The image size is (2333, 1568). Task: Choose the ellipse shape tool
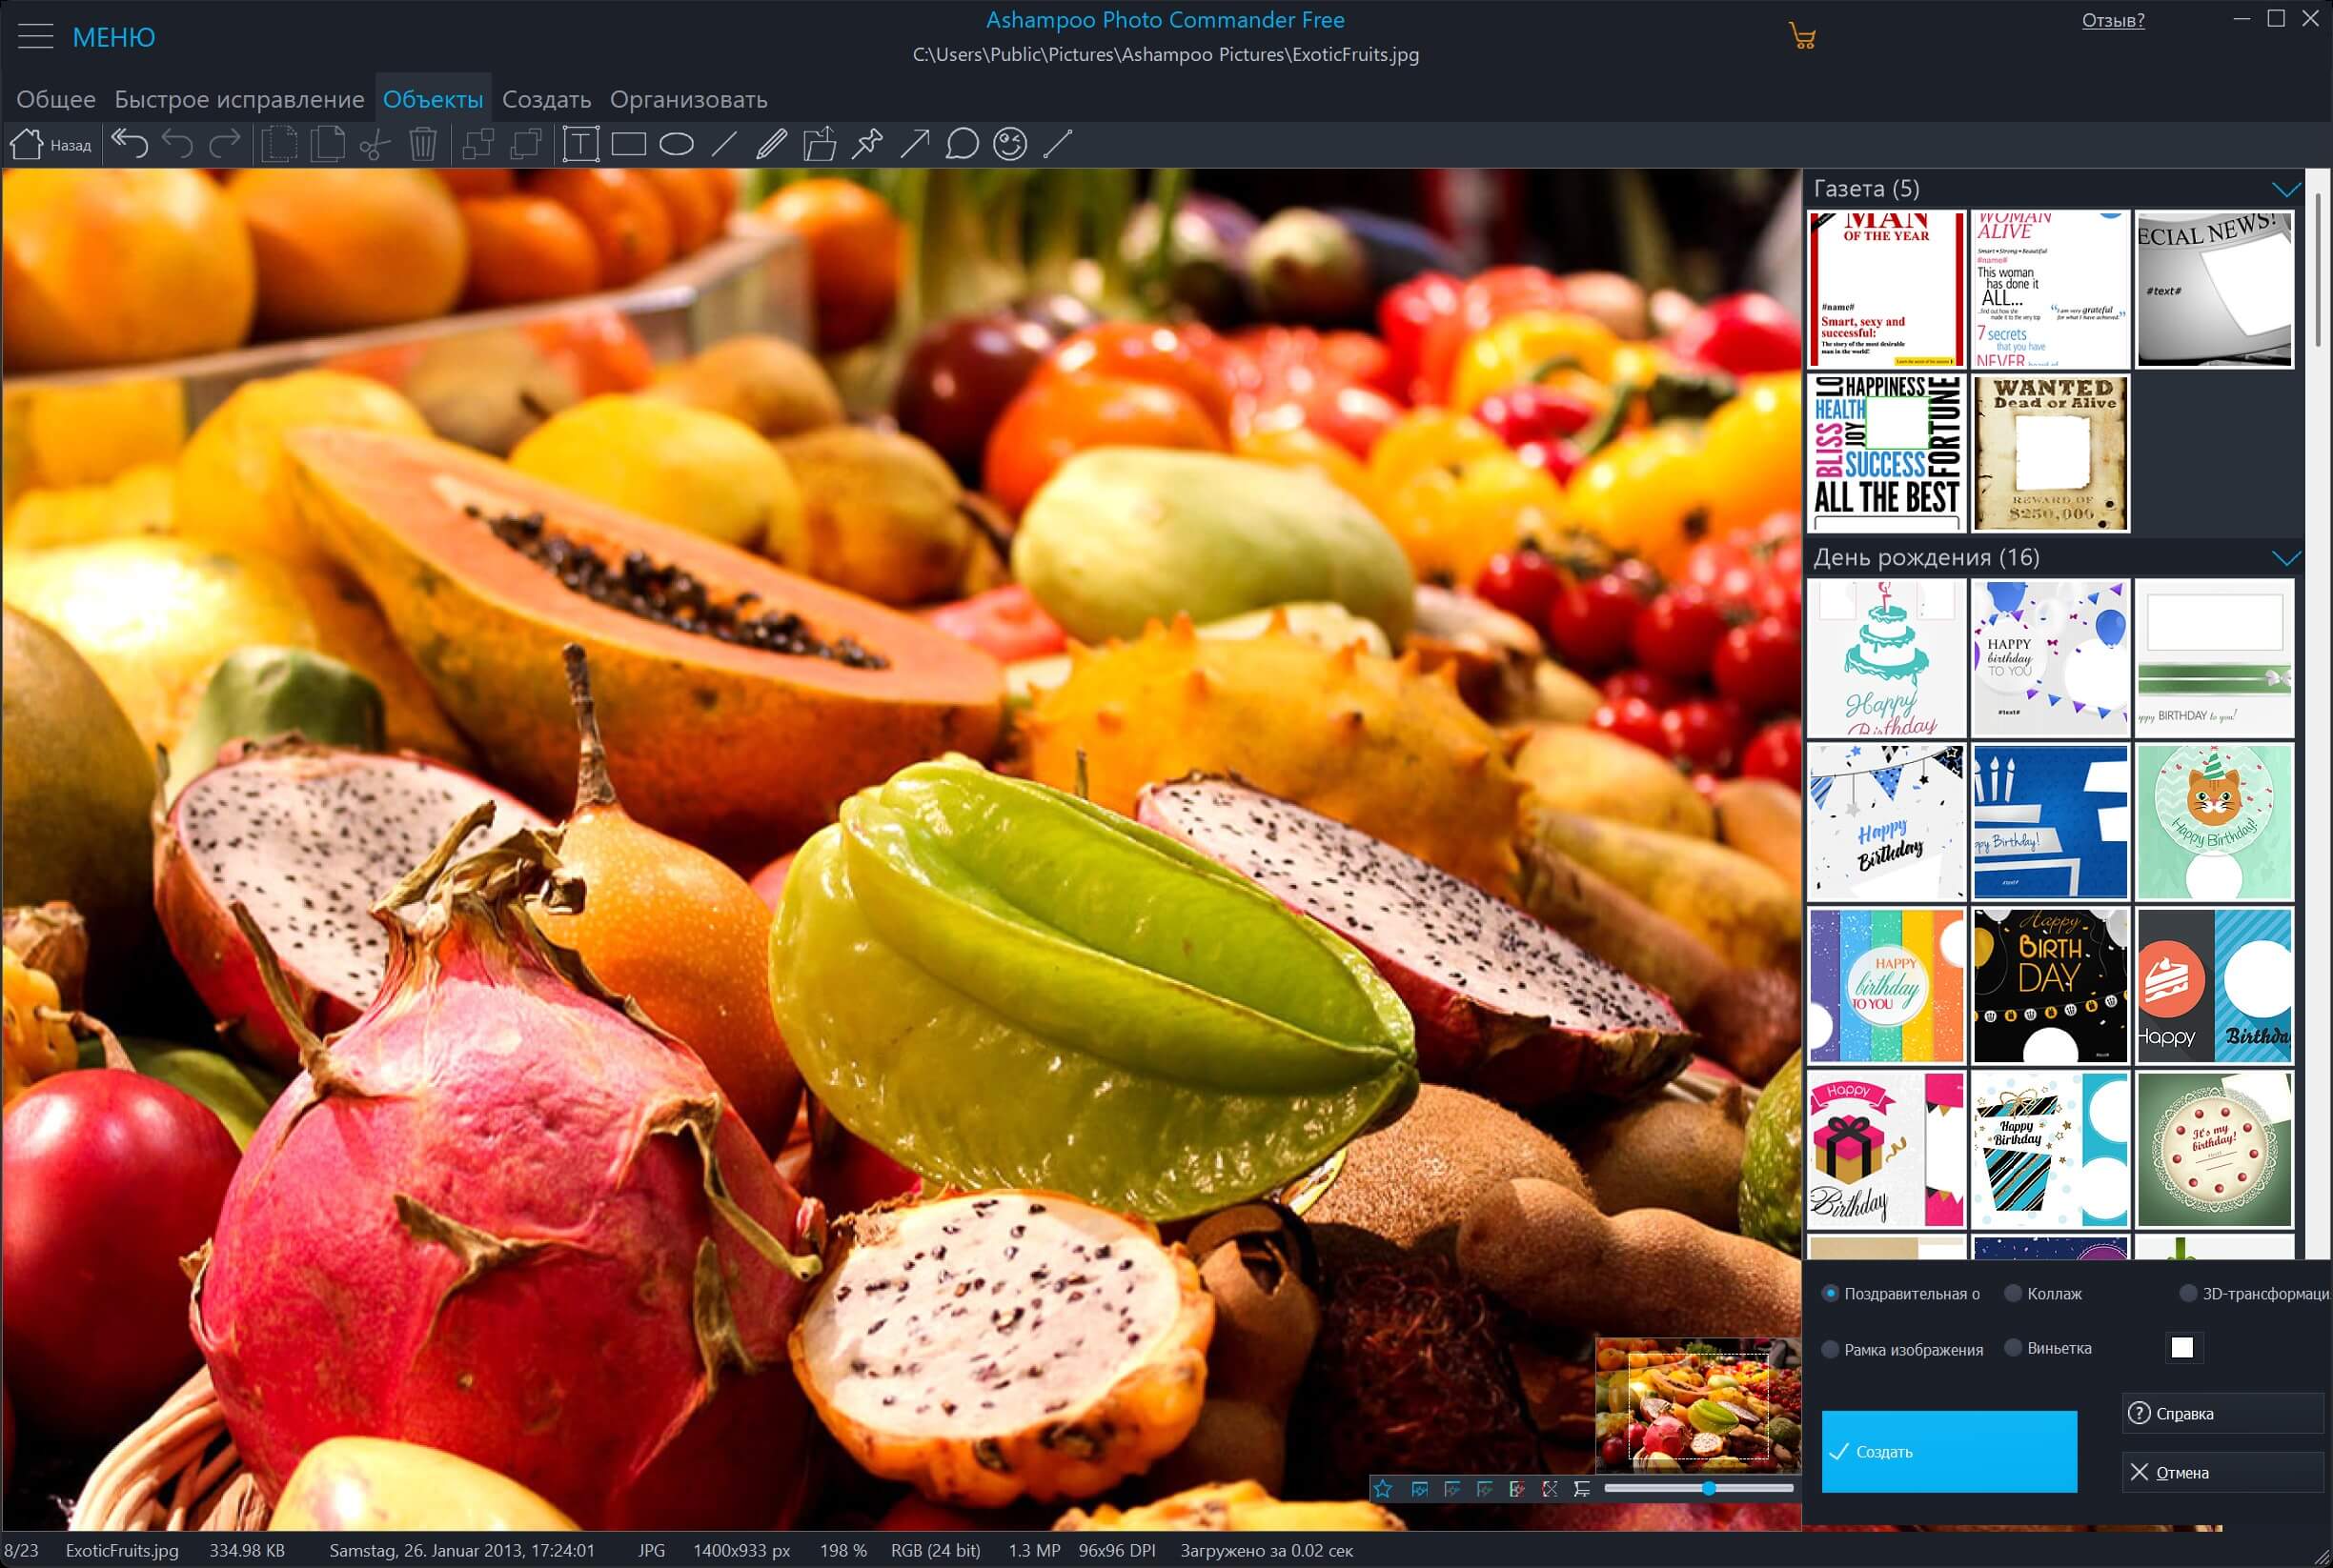(677, 144)
